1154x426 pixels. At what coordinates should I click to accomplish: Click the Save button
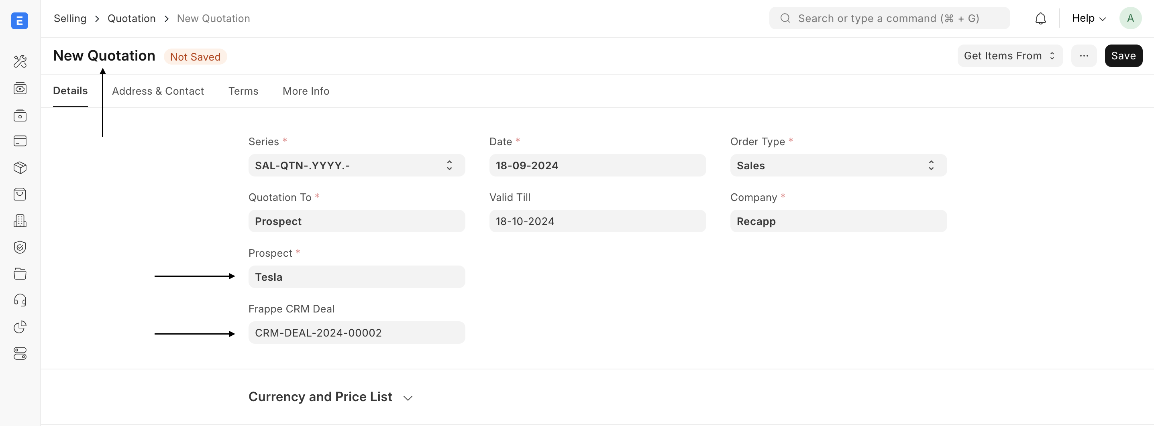pyautogui.click(x=1123, y=56)
